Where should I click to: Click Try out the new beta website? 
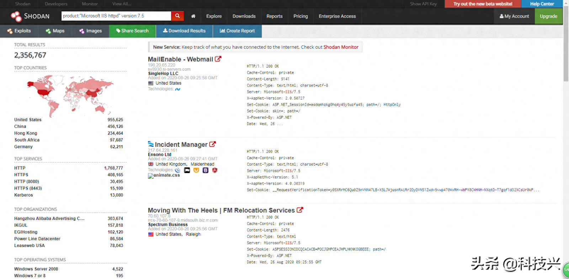pyautogui.click(x=483, y=4)
